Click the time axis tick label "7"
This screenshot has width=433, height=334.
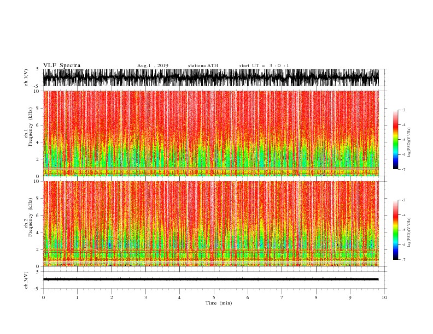click(282, 297)
